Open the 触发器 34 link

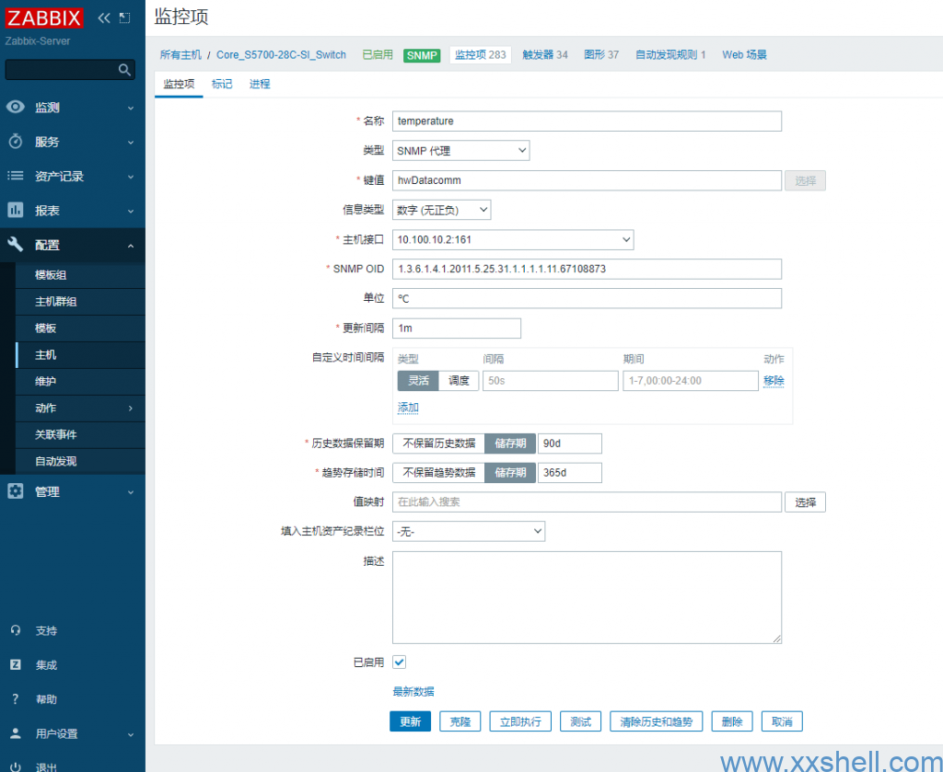point(545,55)
